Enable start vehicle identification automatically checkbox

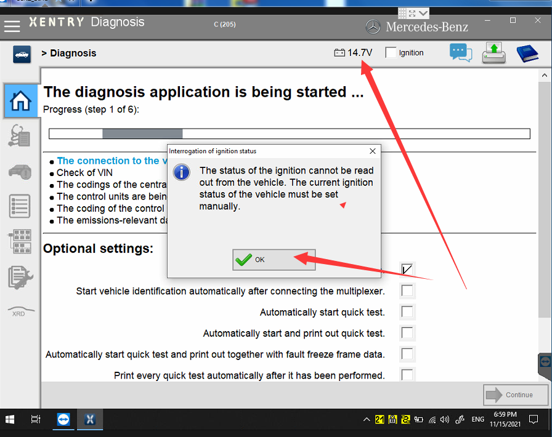click(x=407, y=291)
